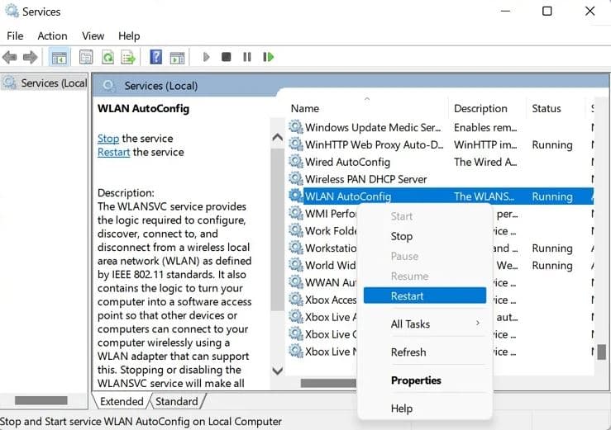611x430 pixels.
Task: Sort by the Status column header
Action: pos(556,109)
